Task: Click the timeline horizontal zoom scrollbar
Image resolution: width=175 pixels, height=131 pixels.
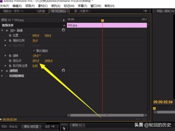Action: 107,115
